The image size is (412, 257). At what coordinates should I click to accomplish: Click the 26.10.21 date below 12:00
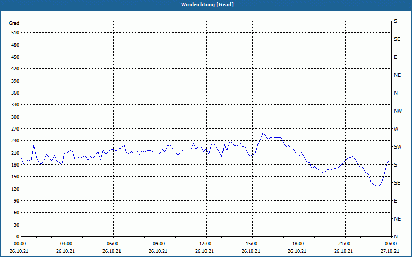204,251
